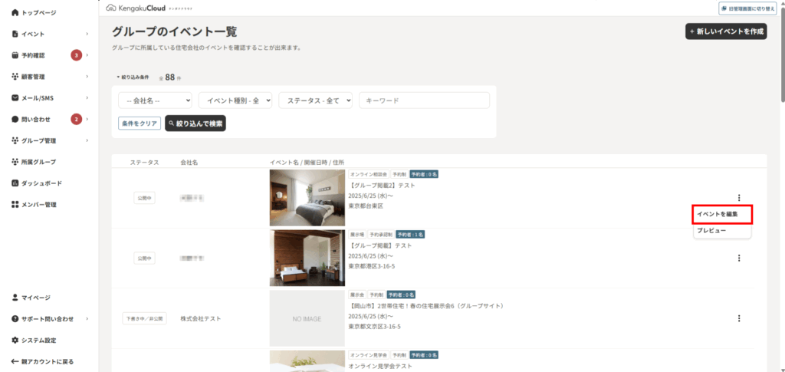
Task: Click the 絞り込んで検索 search button
Action: click(195, 123)
